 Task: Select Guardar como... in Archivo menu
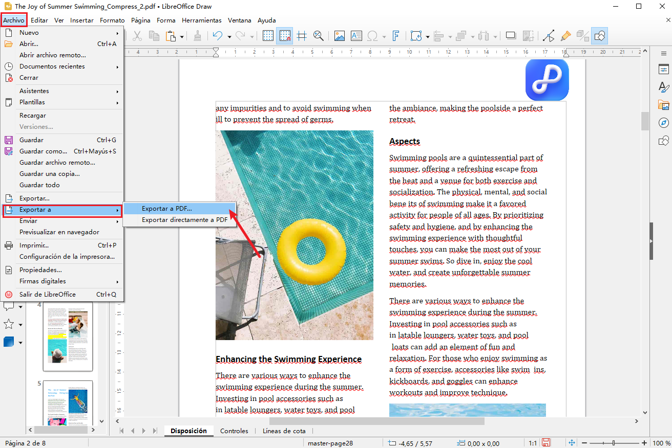(x=44, y=151)
